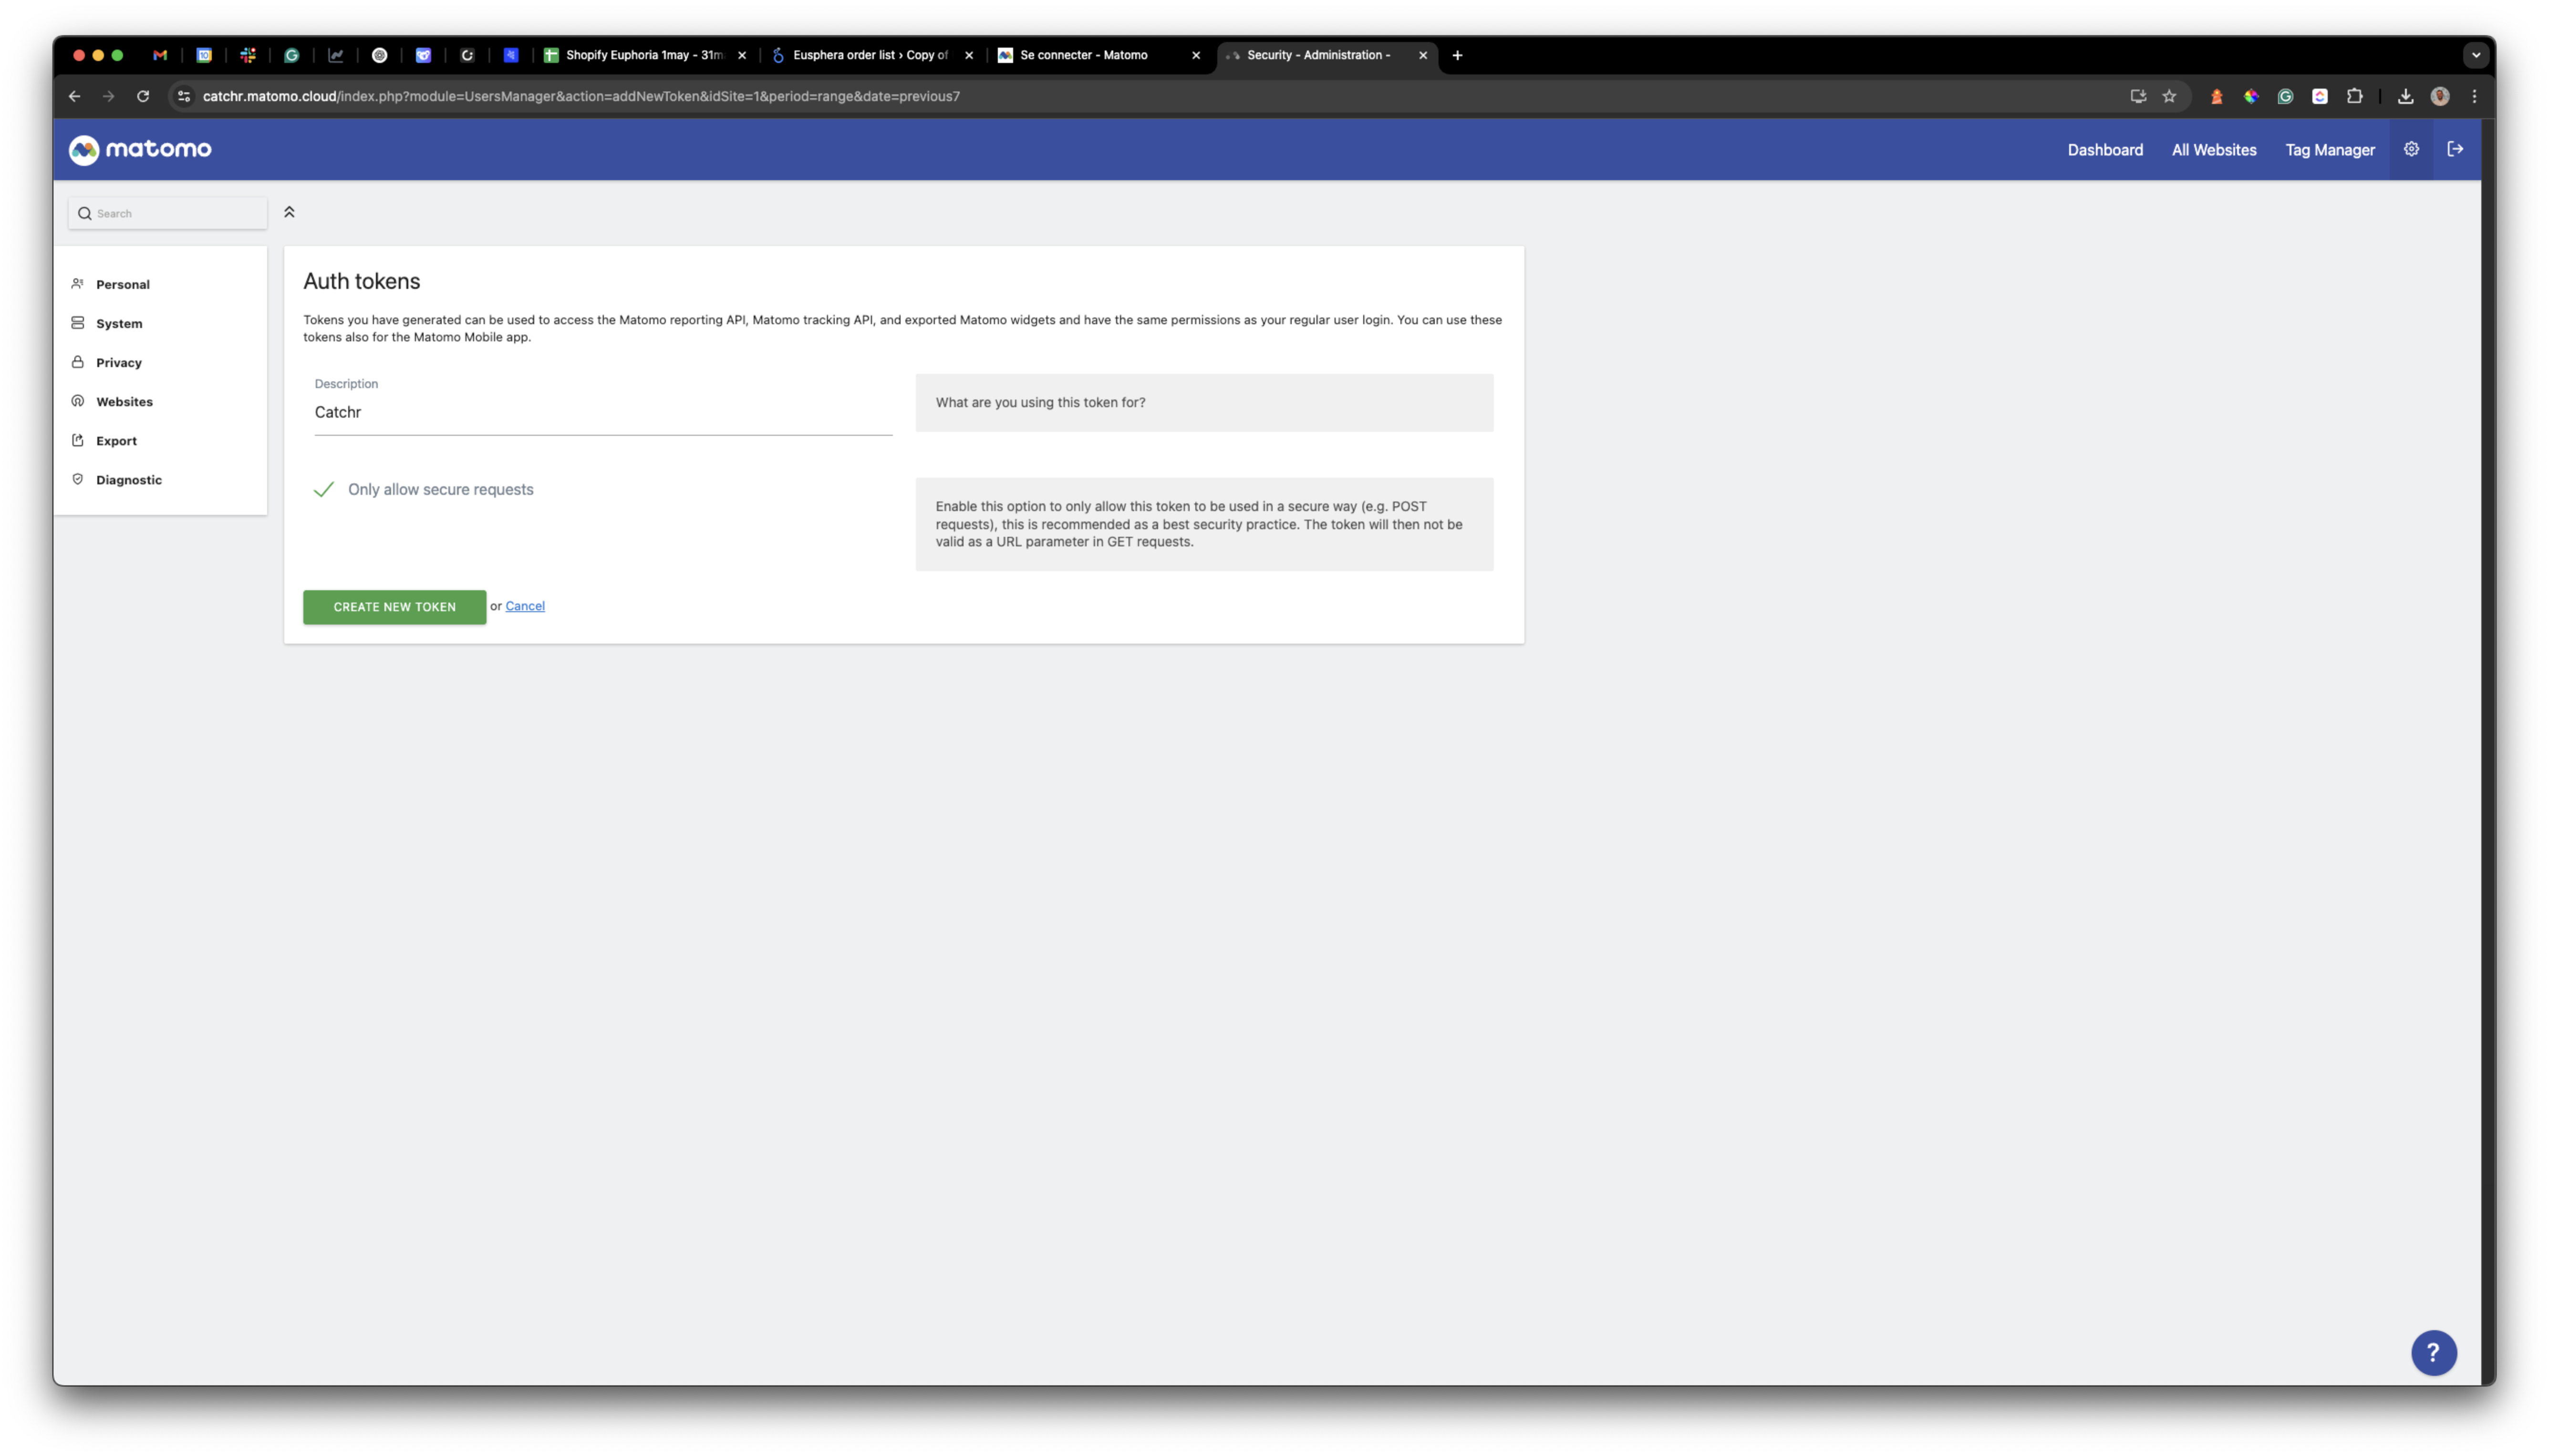Open the Lighthouse extension icon
This screenshot has height=1456, width=2549.
tap(2217, 96)
